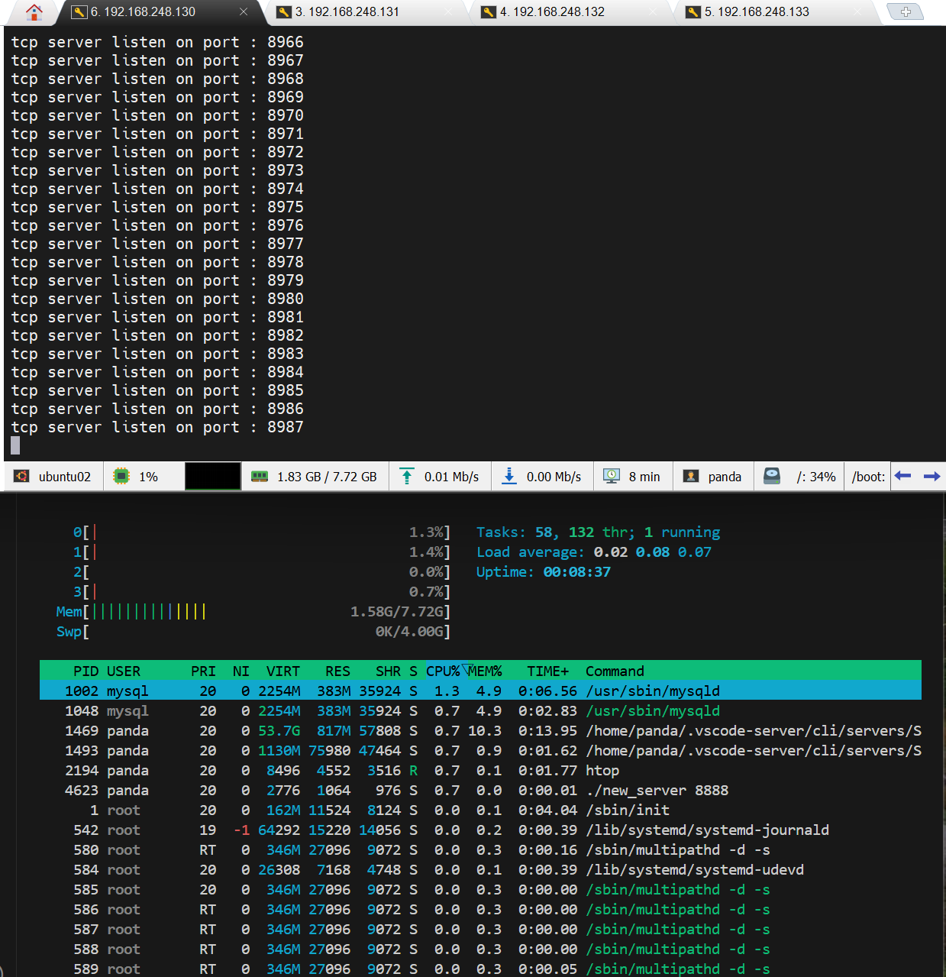946x977 pixels.
Task: Close the 192.168.248.133 session tab
Action: tap(857, 12)
